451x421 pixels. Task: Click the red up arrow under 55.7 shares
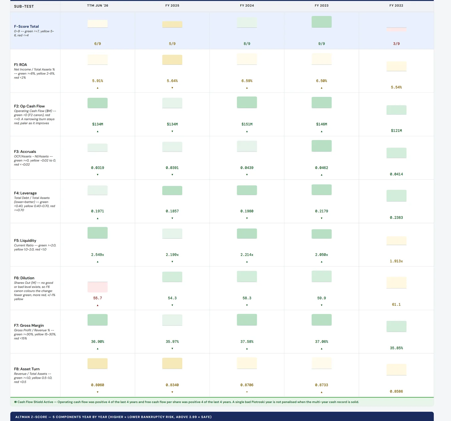pos(98,305)
